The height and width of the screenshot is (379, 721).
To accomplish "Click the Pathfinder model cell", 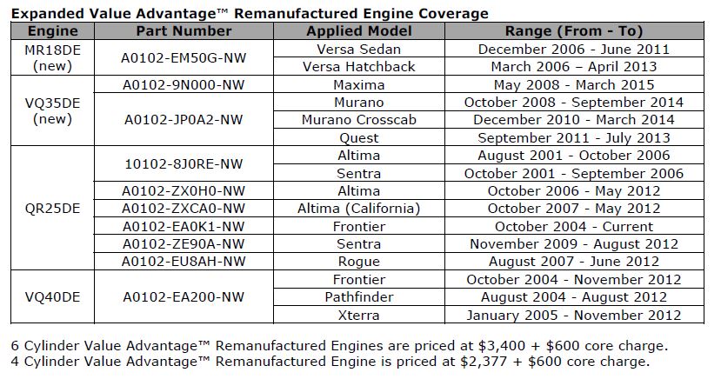I will click(x=357, y=297).
